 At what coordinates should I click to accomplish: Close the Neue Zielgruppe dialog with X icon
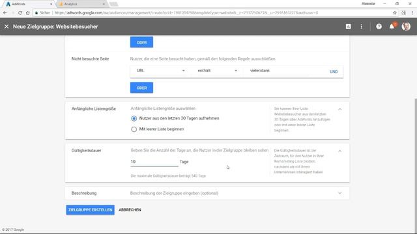click(7, 27)
